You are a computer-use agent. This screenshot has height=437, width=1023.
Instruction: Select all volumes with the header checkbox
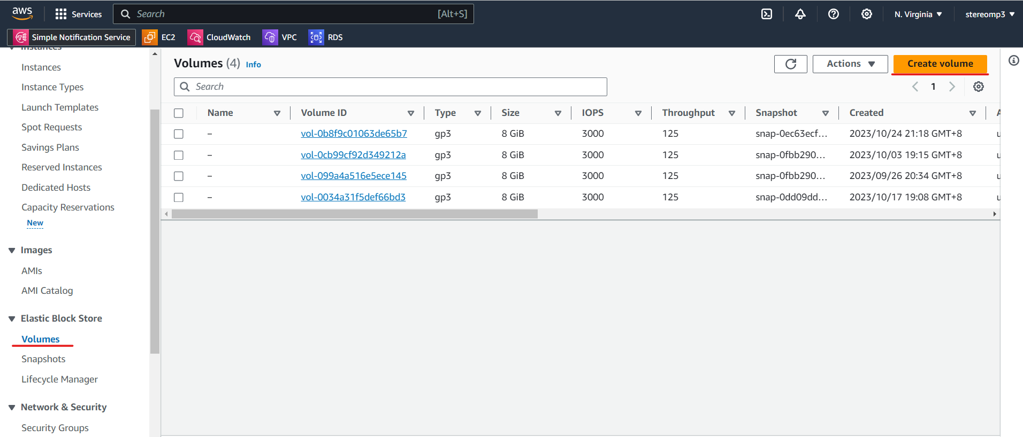point(179,113)
